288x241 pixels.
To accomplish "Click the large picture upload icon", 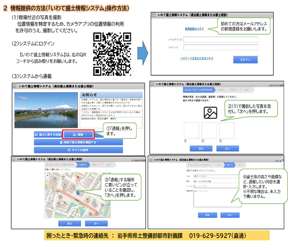I will point(210,113).
